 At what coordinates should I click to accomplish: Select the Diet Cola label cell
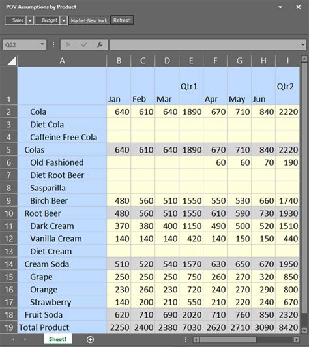pos(62,125)
